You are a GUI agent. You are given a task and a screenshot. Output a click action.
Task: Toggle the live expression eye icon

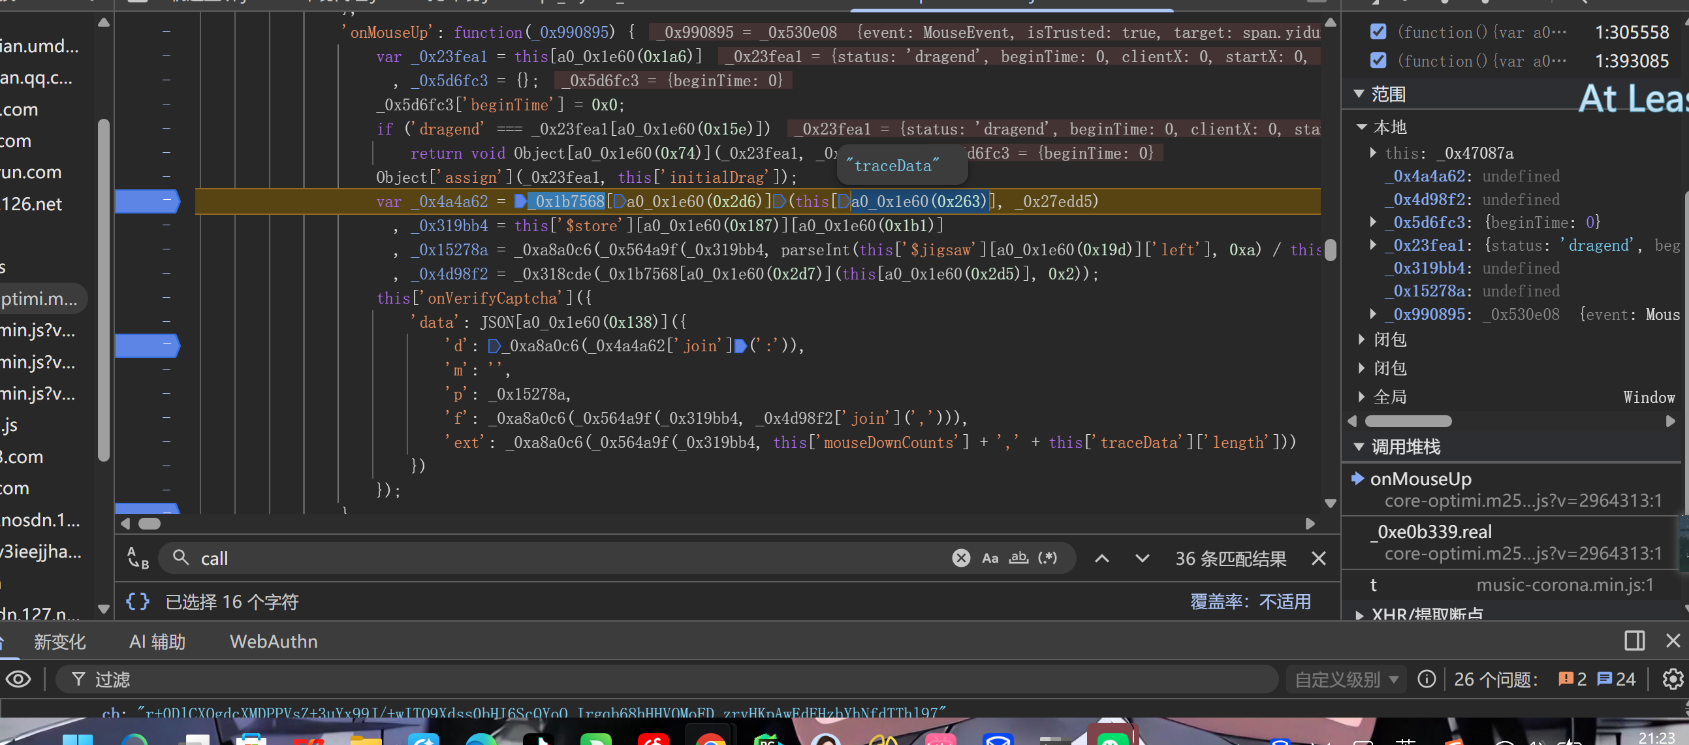click(18, 679)
